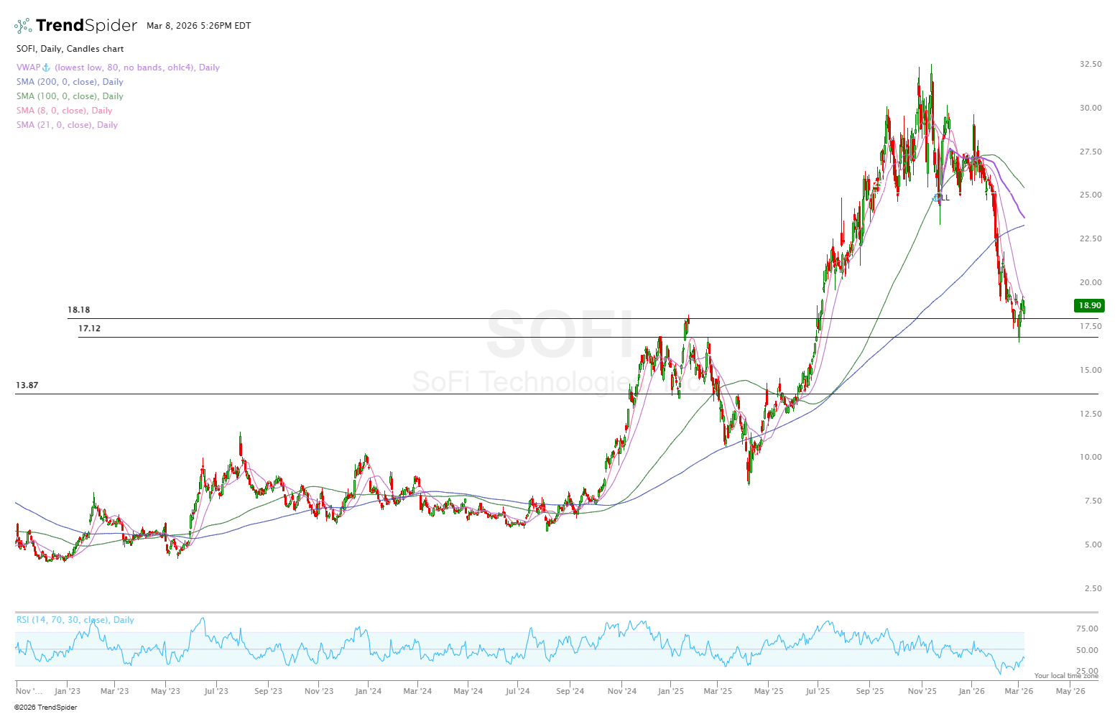
Task: Select the SMA (100, 0, close) label
Action: click(x=70, y=96)
